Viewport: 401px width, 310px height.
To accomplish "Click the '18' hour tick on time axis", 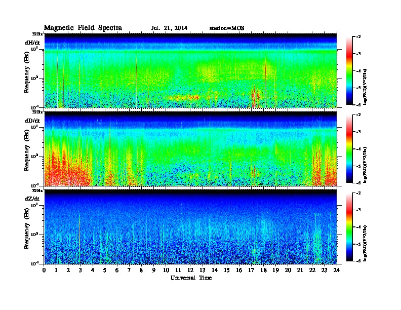I will [263, 270].
